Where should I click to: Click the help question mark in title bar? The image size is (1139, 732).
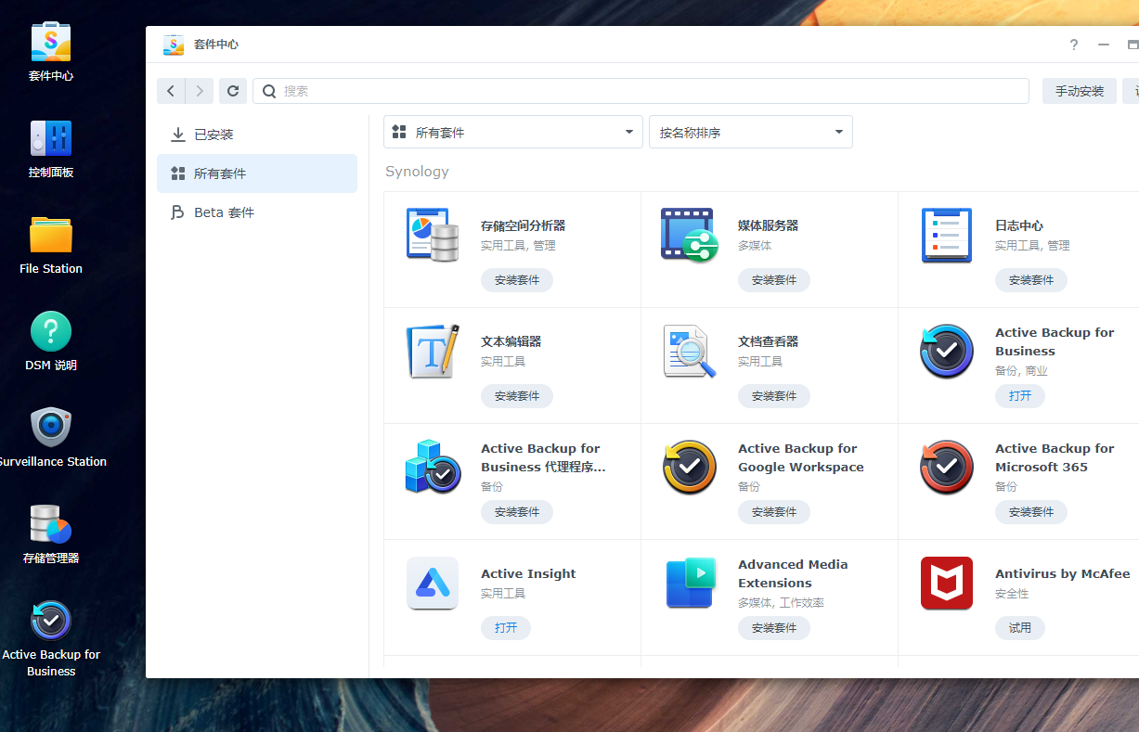tap(1074, 45)
